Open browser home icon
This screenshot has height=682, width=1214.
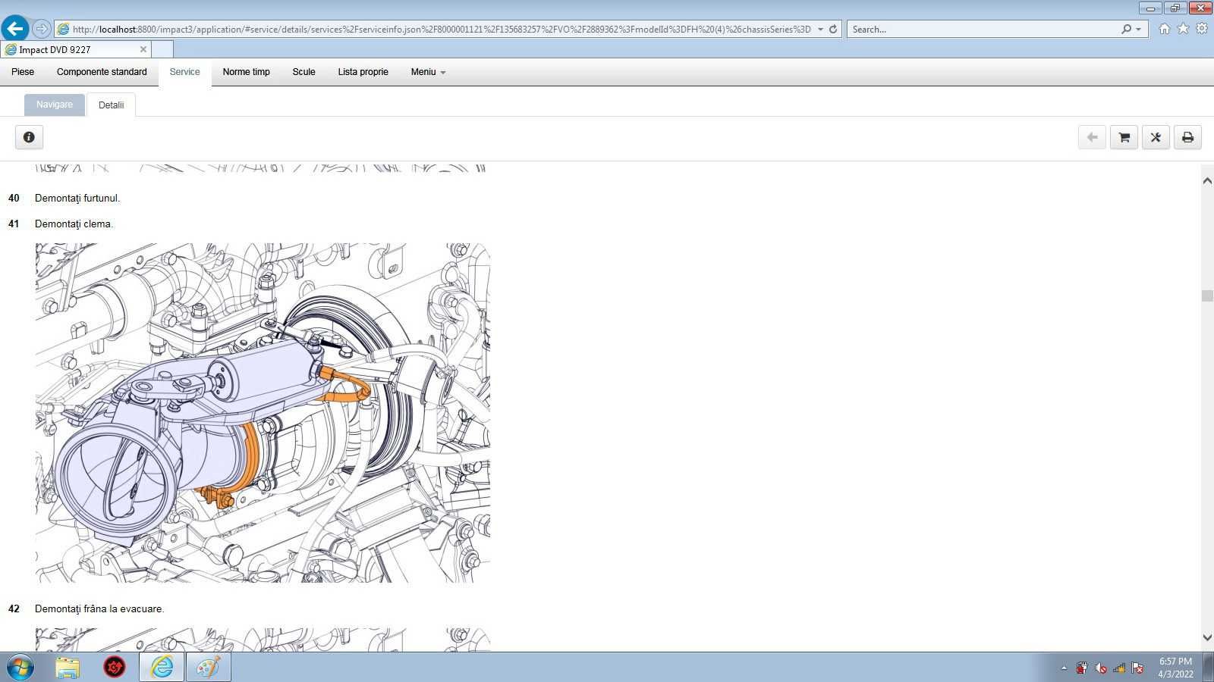(x=1164, y=29)
